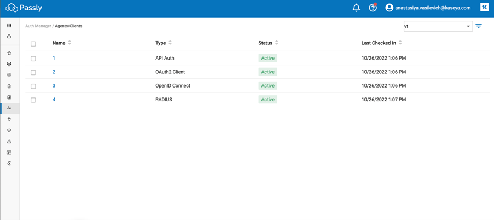Click the Passly logo
The image size is (494, 220).
point(24,8)
